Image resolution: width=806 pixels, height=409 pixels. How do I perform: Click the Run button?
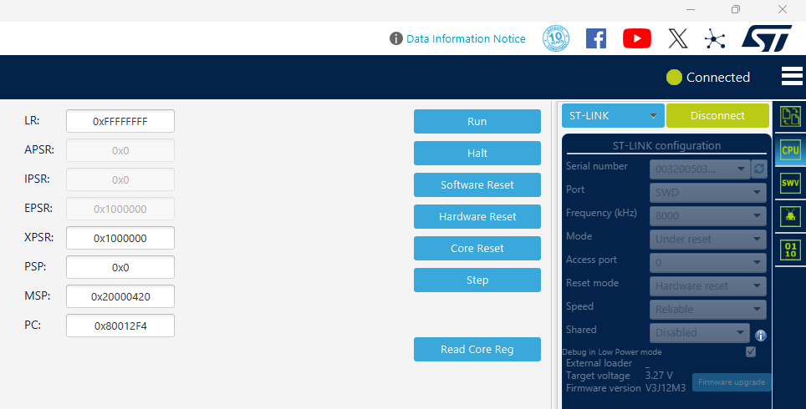(477, 122)
